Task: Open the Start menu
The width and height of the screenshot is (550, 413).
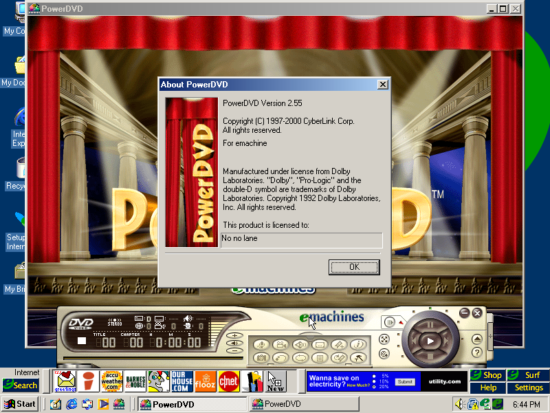Action: click(20, 404)
